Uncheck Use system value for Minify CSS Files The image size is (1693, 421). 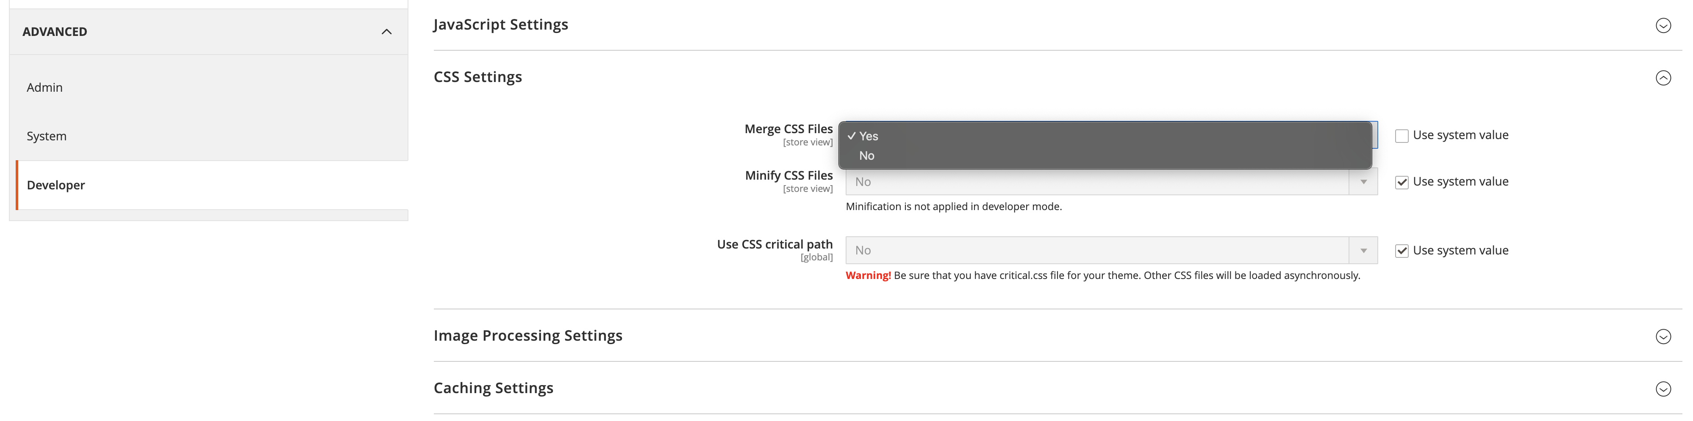[1402, 182]
